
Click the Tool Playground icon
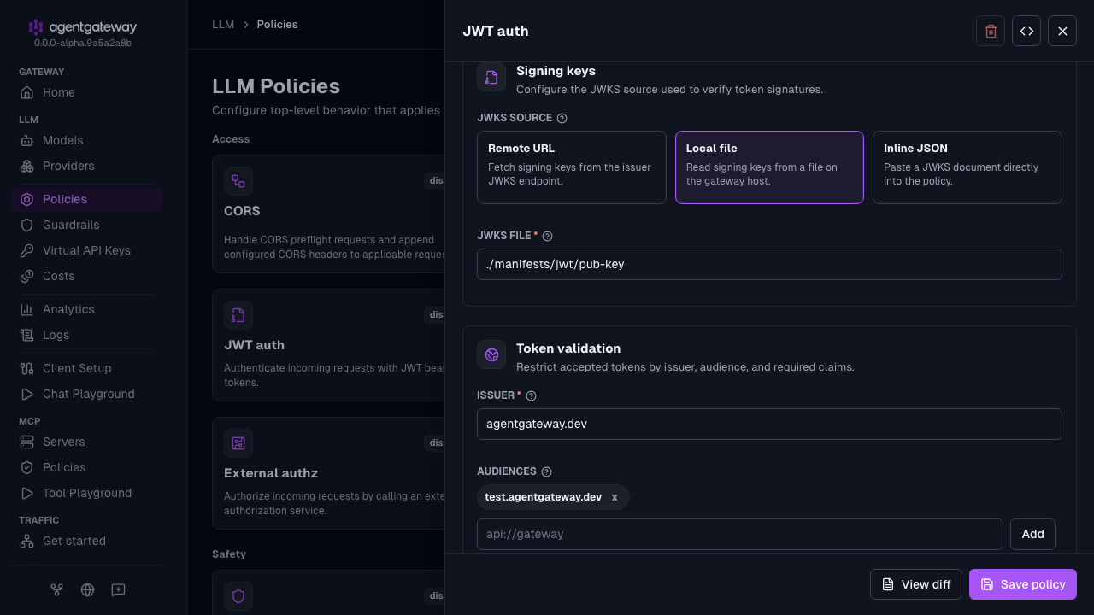click(x=26, y=493)
